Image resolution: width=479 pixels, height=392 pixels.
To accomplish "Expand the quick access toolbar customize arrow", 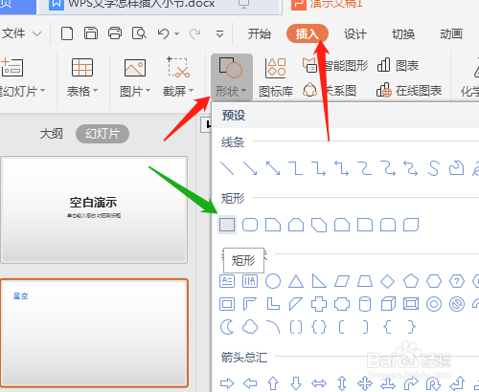I will point(219,33).
